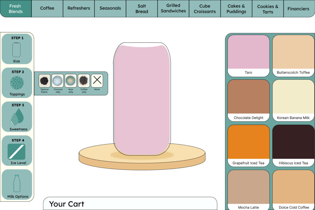Open Step 1 Size cup icon
315x210 pixels.
click(x=17, y=49)
